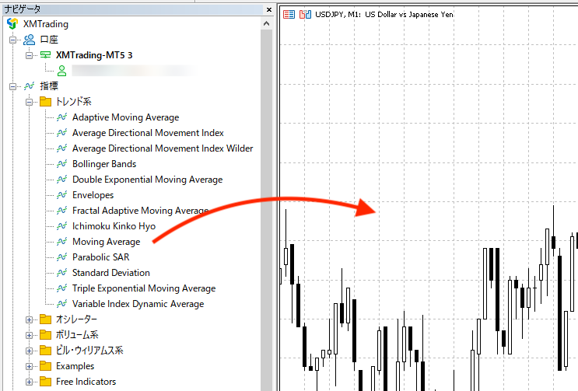This screenshot has height=391, width=578.
Task: Click the Double Exponential Moving Average icon
Action: coord(61,180)
